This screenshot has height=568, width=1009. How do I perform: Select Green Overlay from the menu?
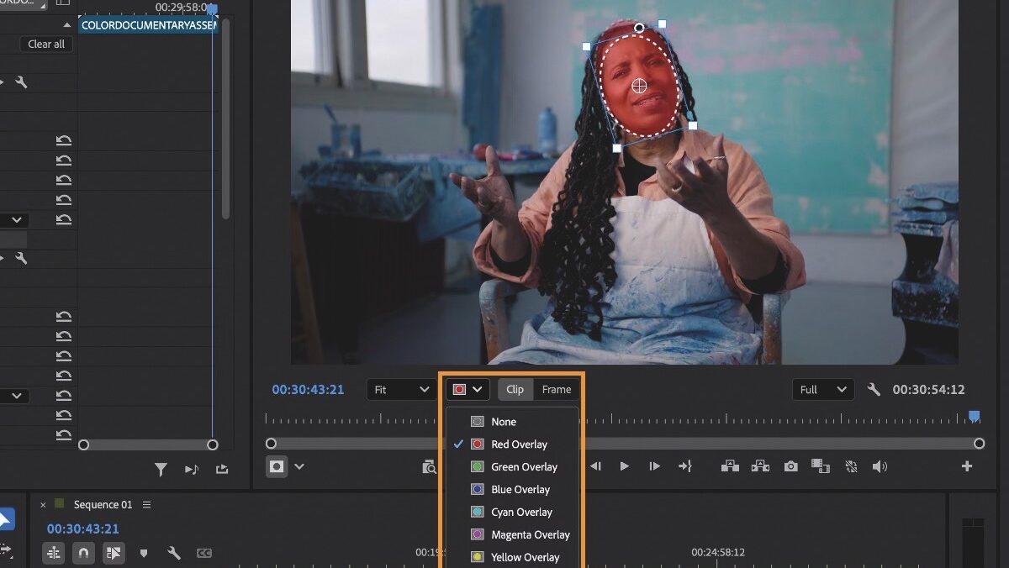(524, 467)
